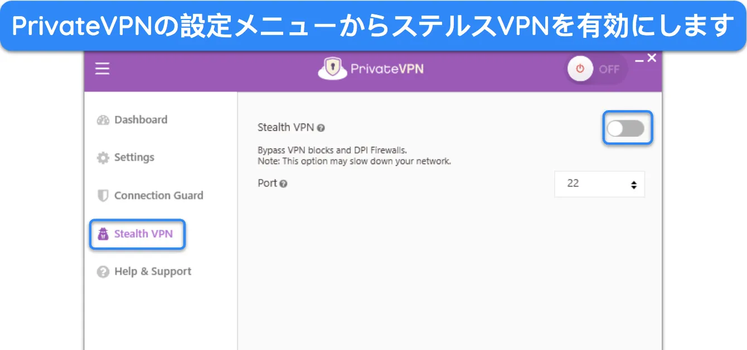The width and height of the screenshot is (747, 350).
Task: Open help tooltip beside Port label
Action: pos(284,184)
